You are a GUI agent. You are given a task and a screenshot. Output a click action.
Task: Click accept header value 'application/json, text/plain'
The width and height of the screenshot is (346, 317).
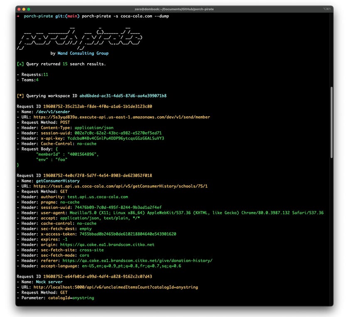(x=100, y=218)
